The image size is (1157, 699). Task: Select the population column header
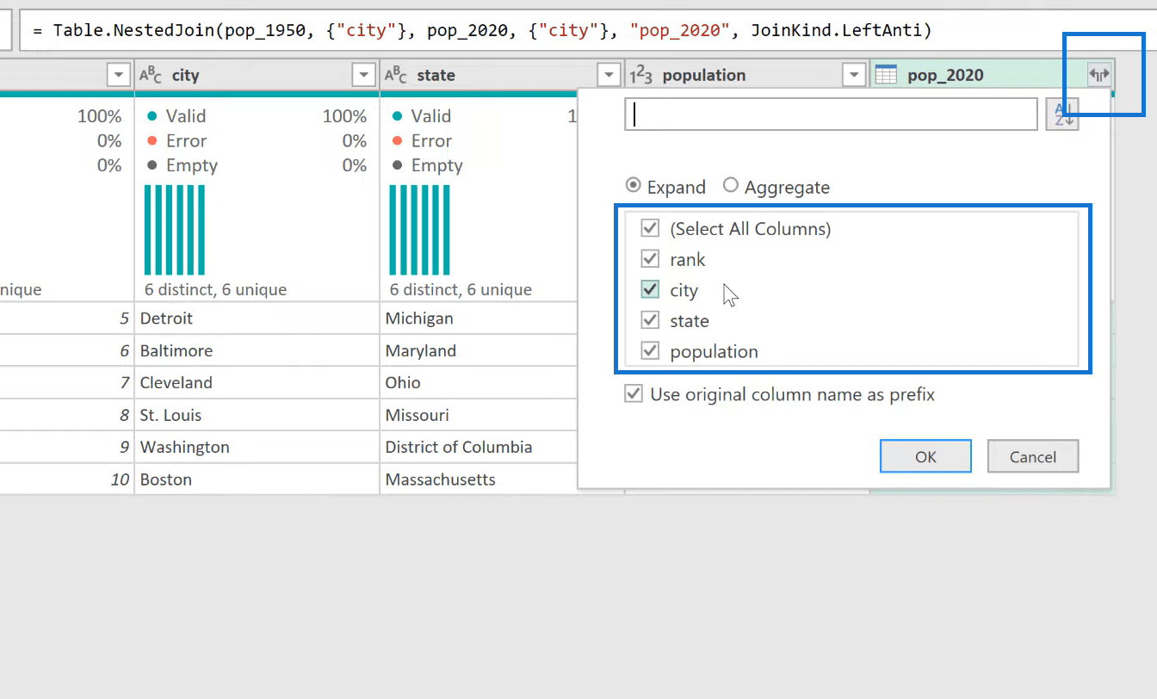(x=747, y=76)
